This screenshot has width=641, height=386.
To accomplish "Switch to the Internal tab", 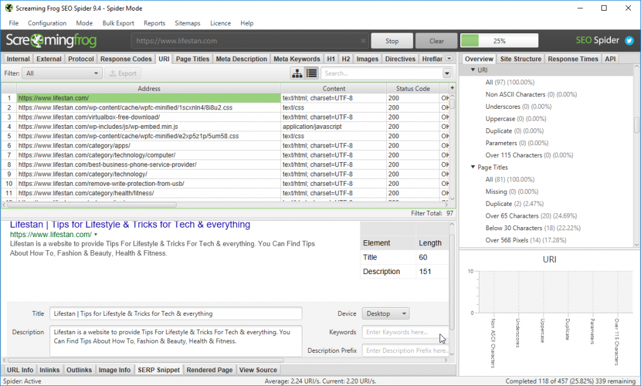I will tap(18, 59).
